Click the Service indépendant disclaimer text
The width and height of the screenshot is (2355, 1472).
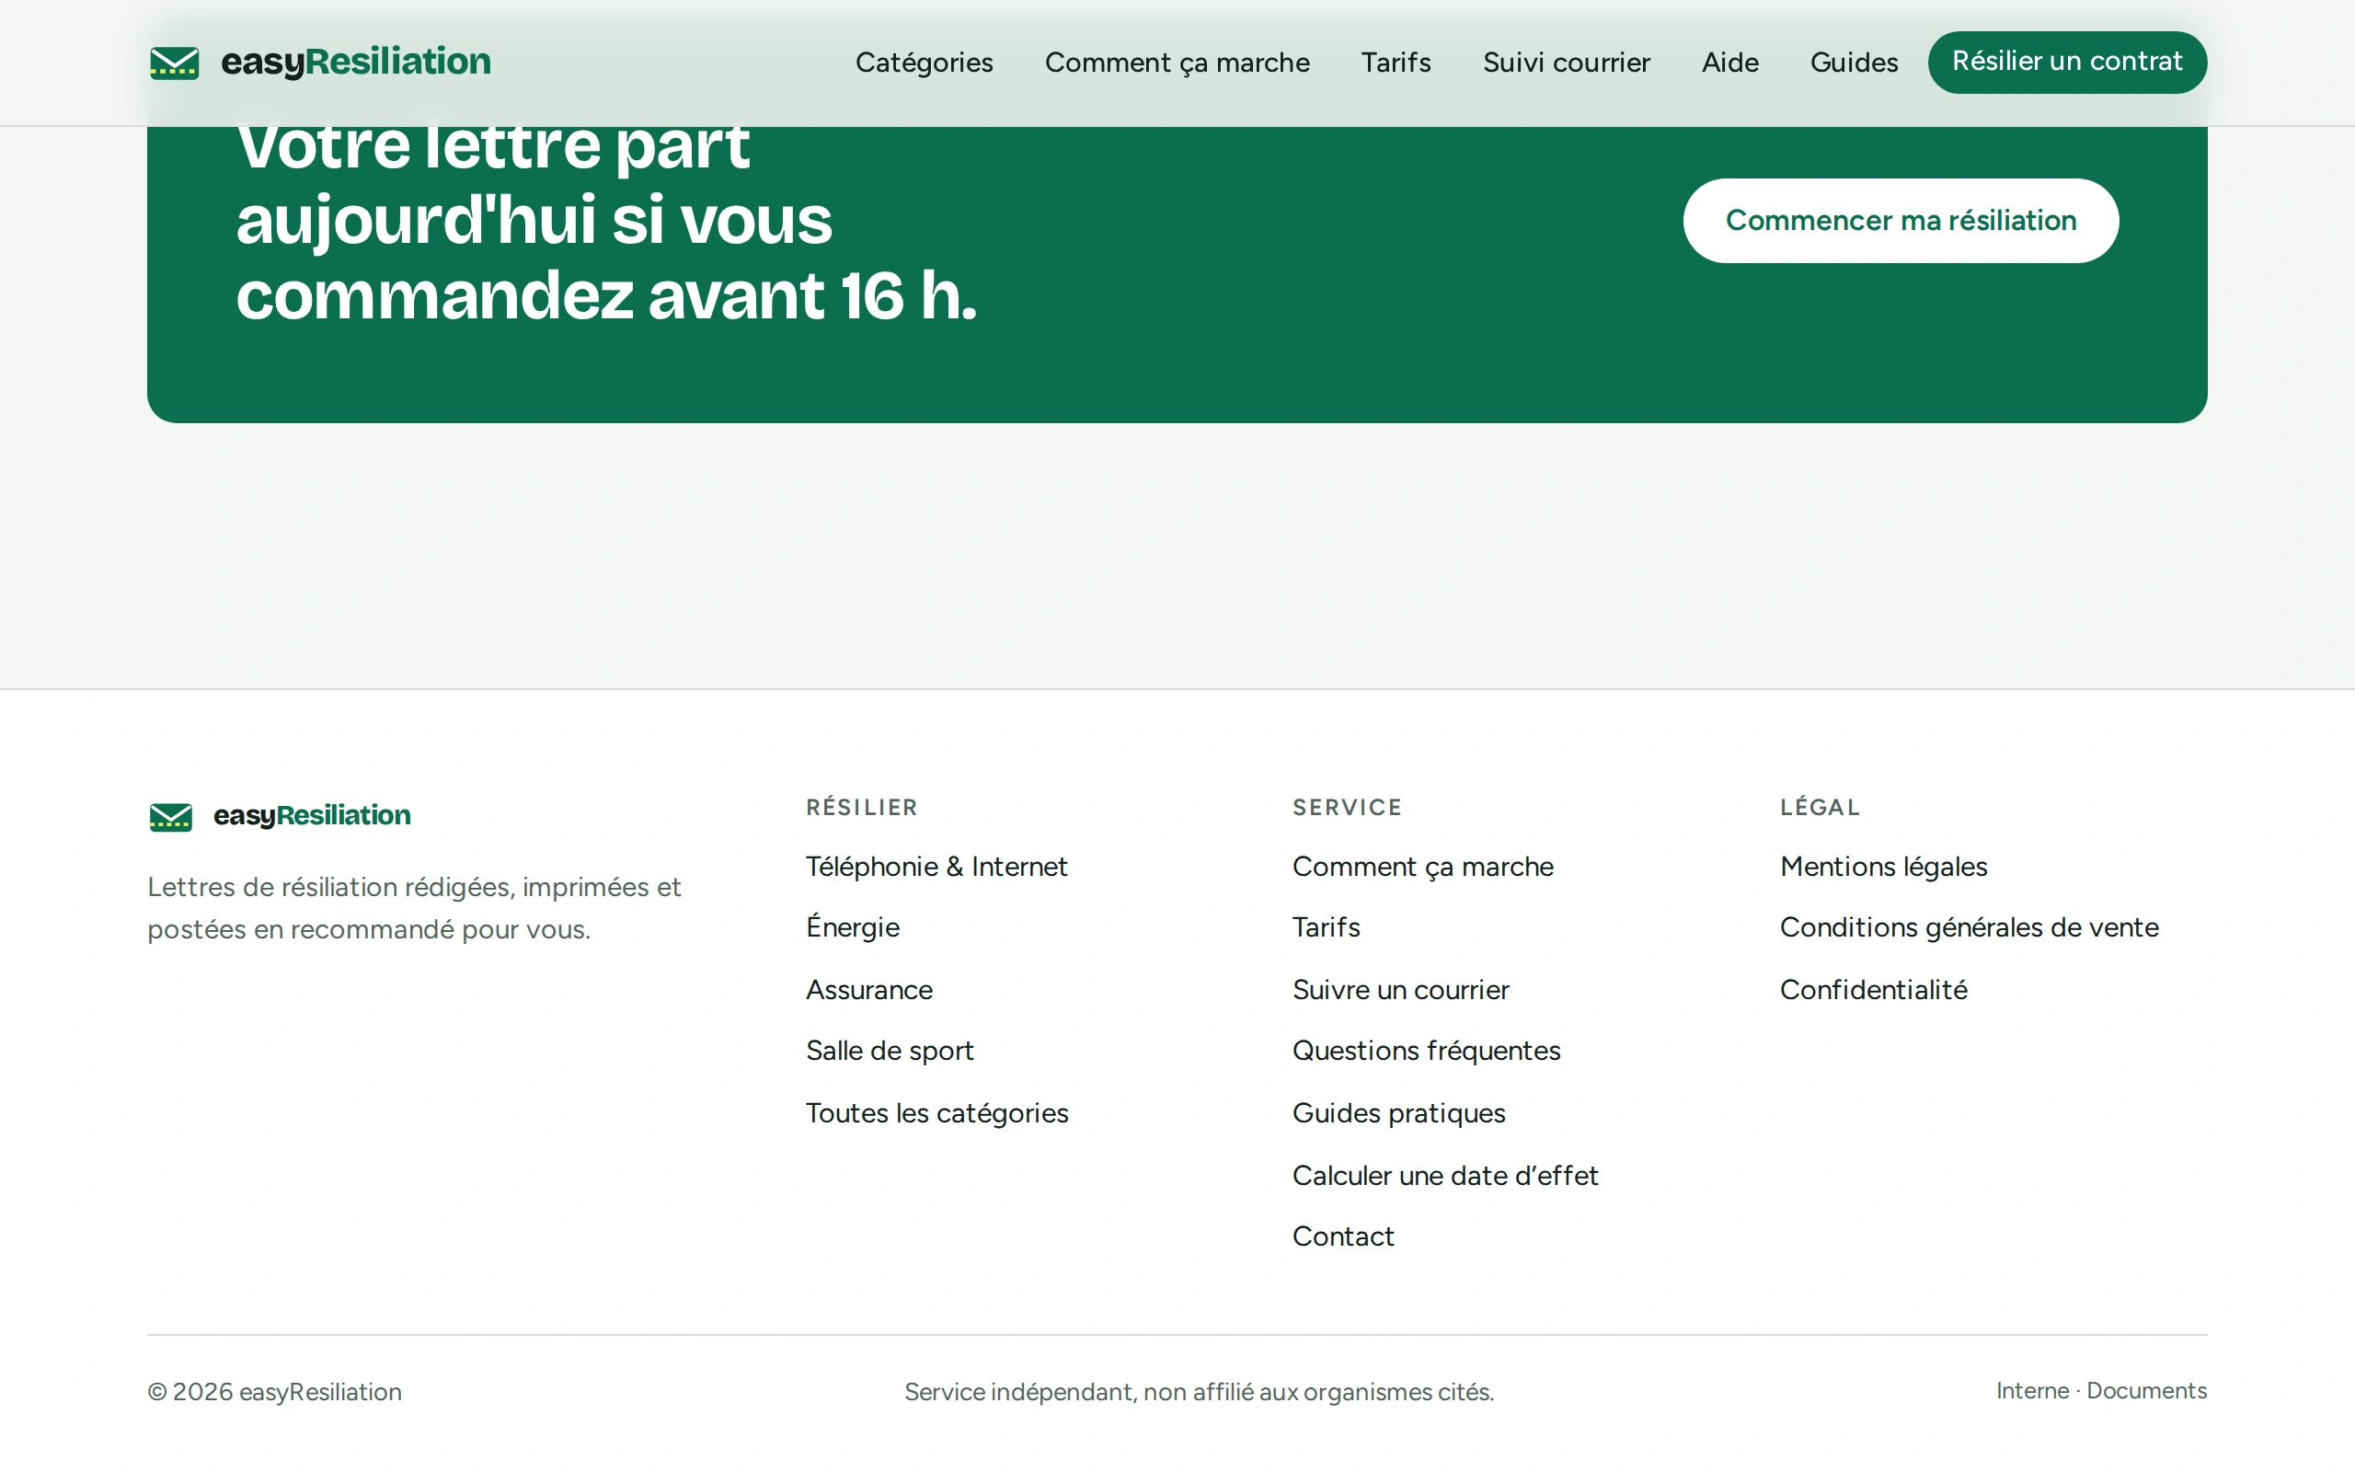click(x=1199, y=1392)
